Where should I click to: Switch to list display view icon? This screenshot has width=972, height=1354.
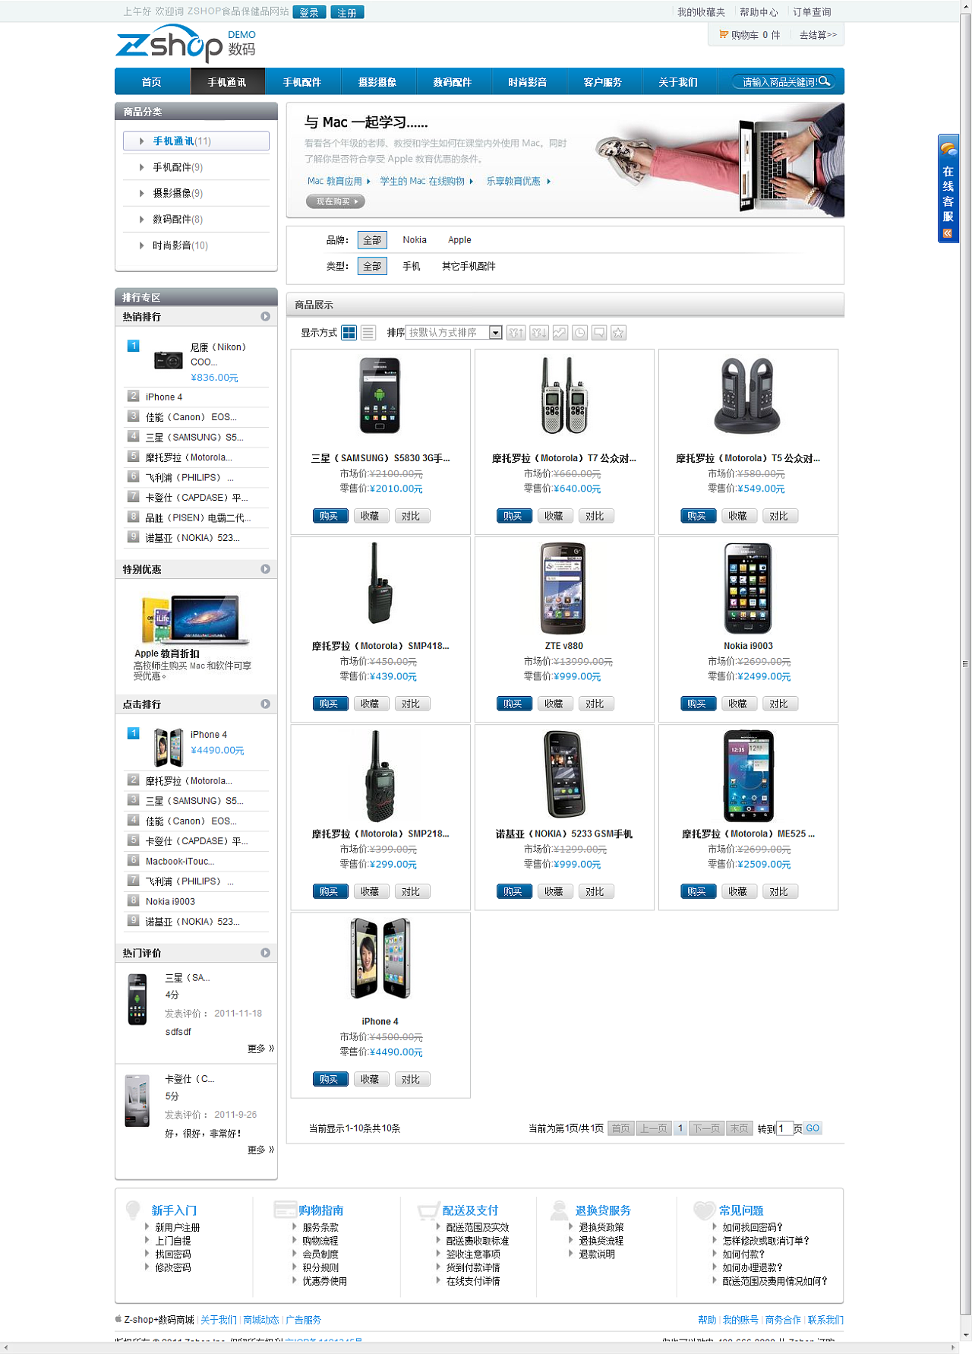(x=368, y=333)
